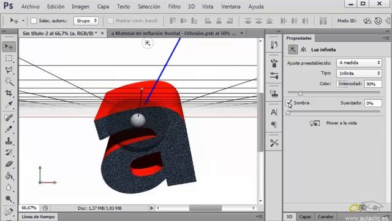392x221 pixels.
Task: Open the Character panel icon
Action: (x=274, y=112)
